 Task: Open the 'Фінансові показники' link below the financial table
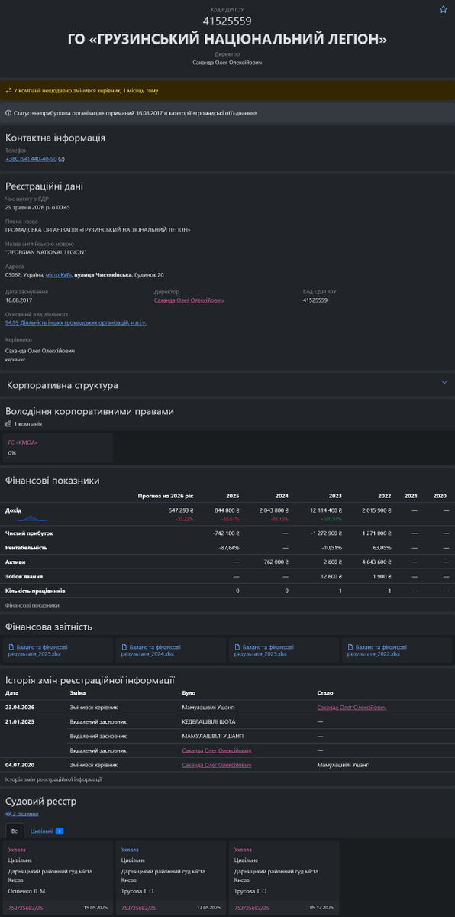[x=32, y=604]
